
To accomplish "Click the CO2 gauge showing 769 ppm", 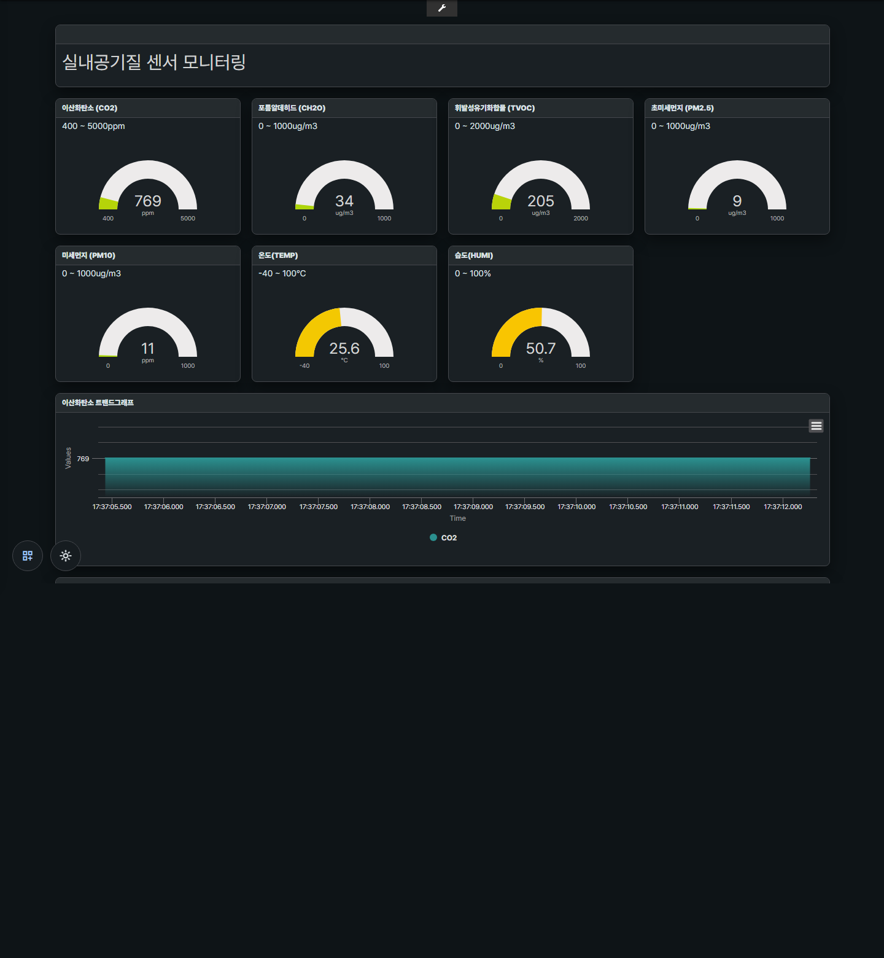I will (148, 186).
